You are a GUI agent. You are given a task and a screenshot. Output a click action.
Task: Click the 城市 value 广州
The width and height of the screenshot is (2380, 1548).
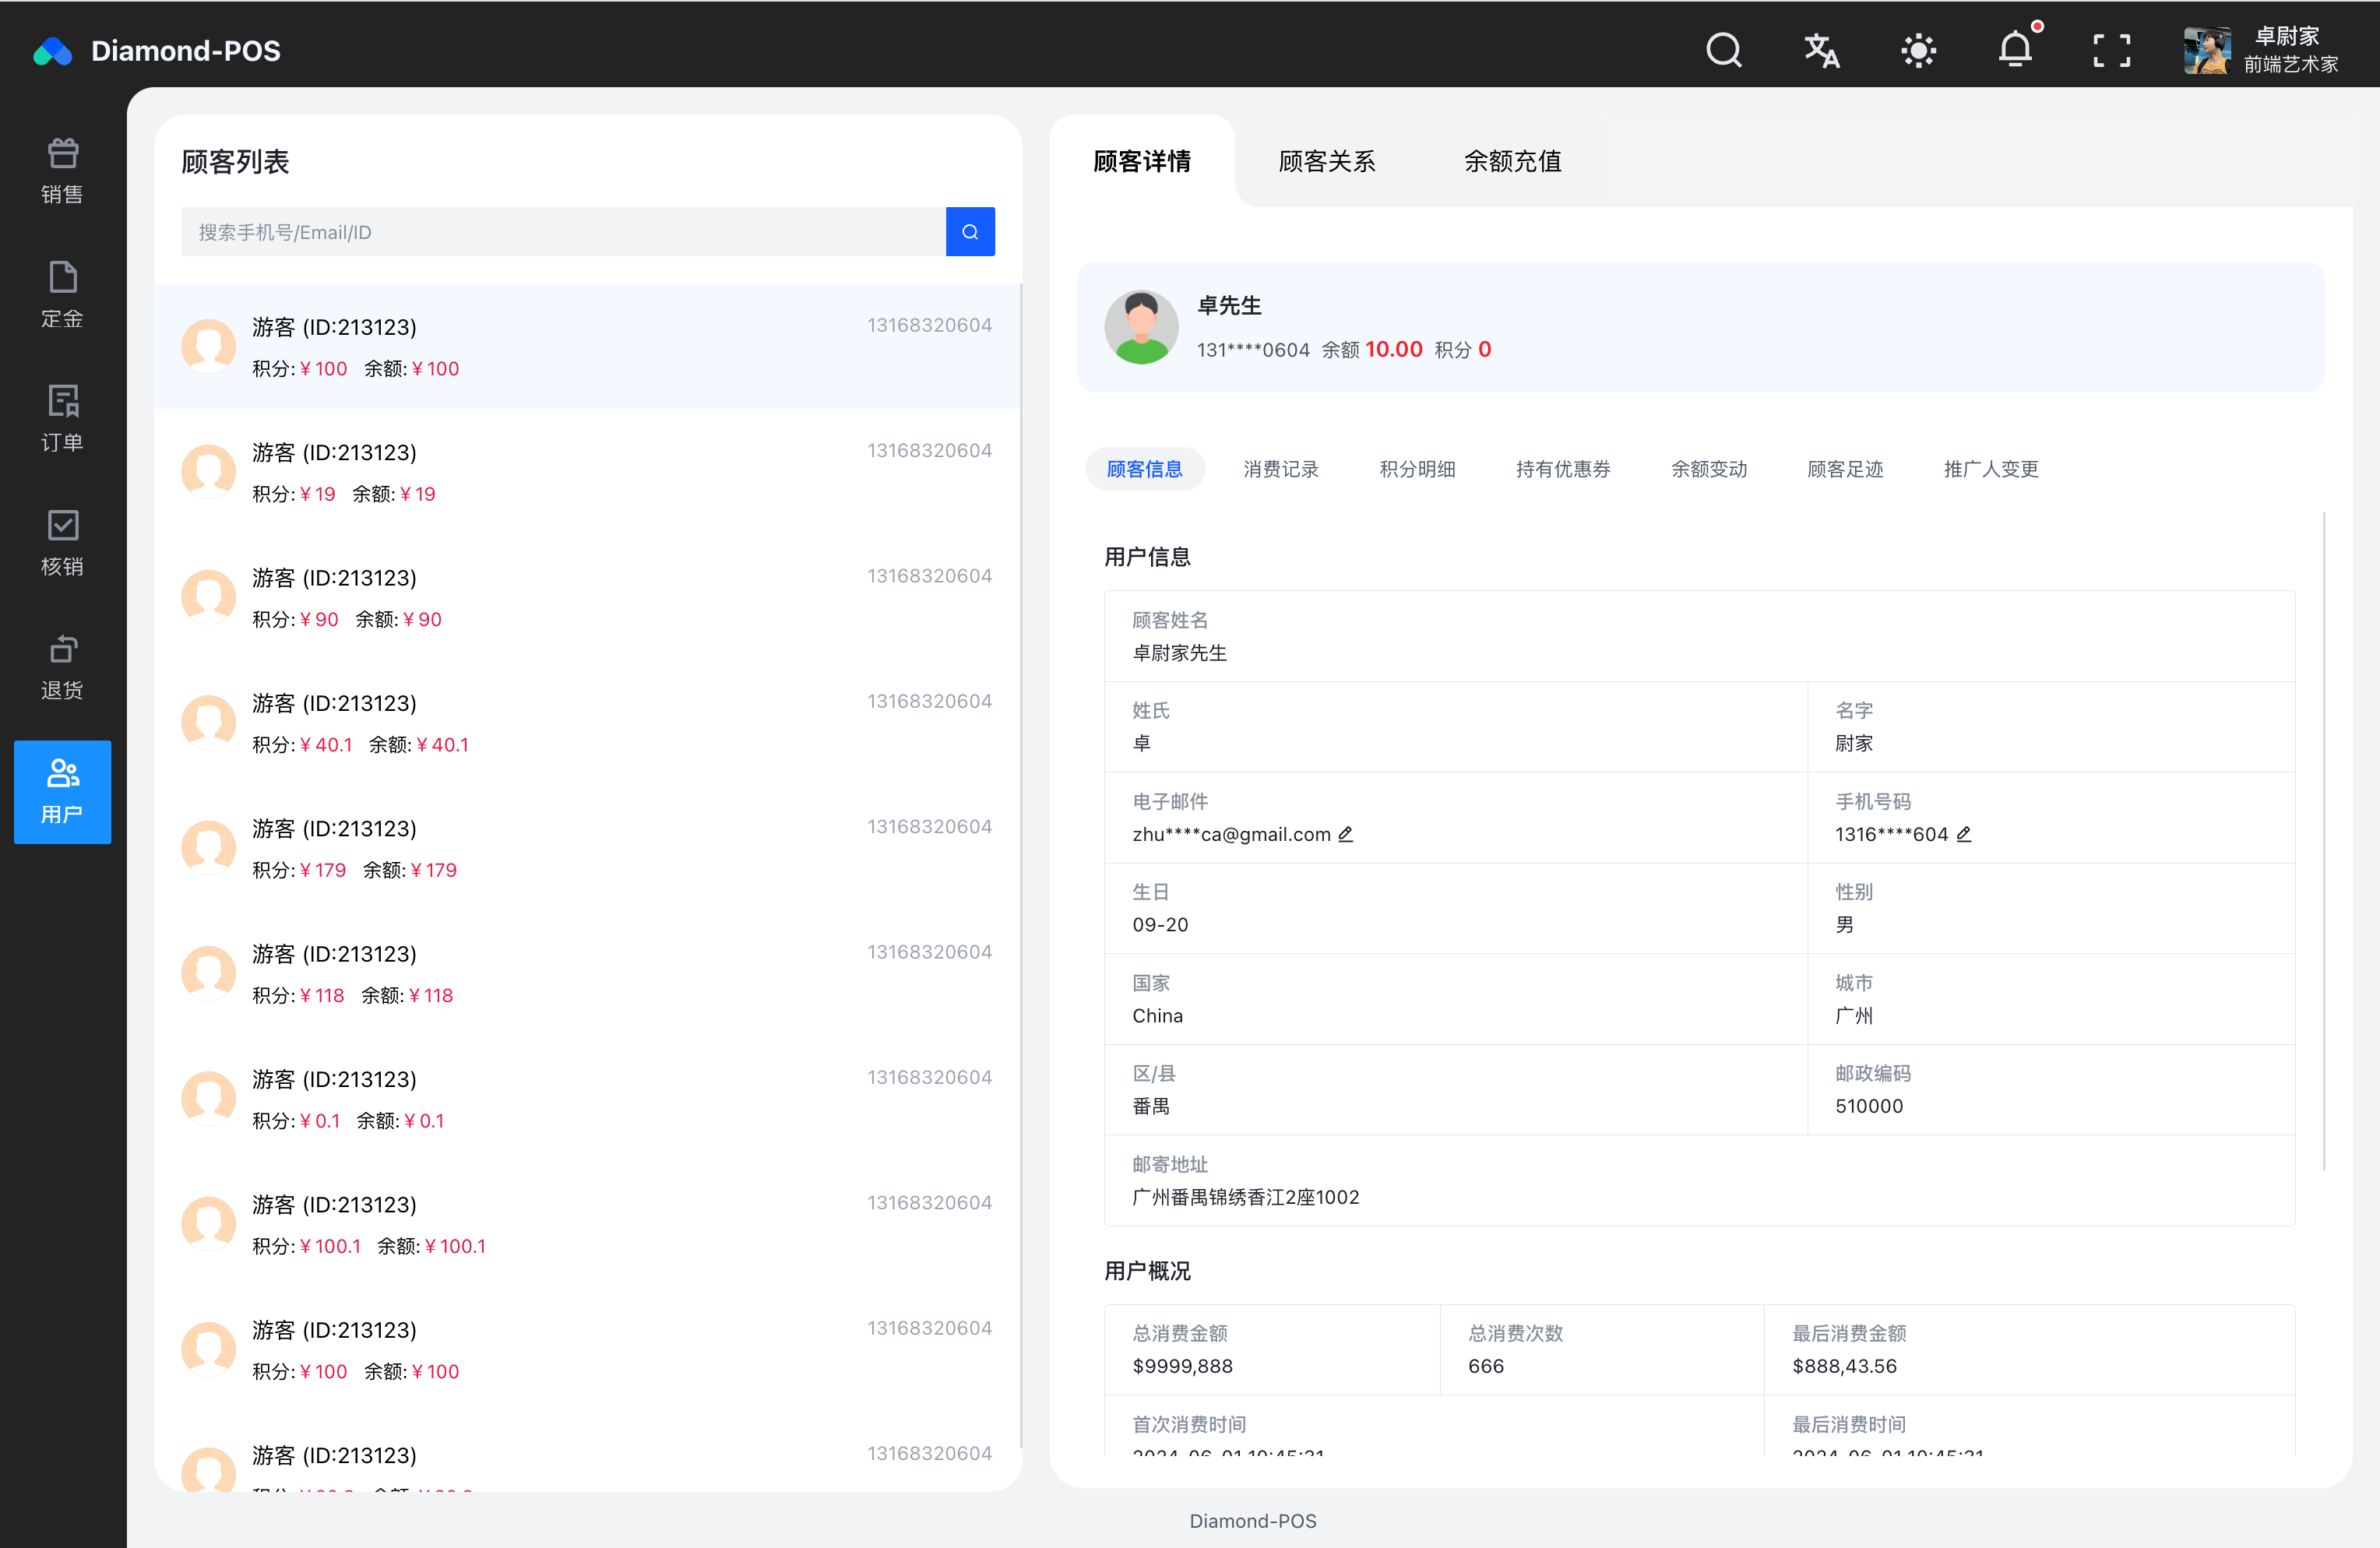click(x=1854, y=1016)
